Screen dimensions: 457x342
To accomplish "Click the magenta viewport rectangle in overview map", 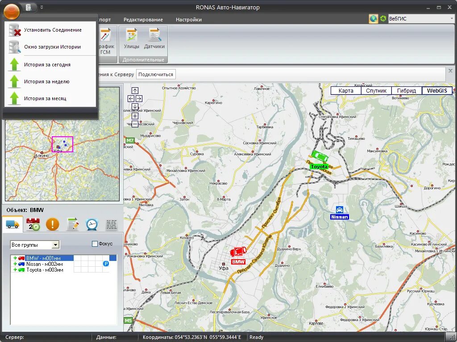I will click(62, 144).
